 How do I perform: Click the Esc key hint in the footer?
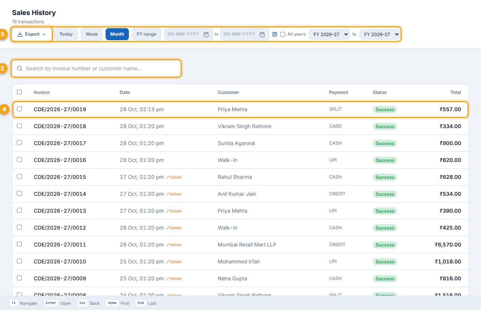click(x=83, y=303)
